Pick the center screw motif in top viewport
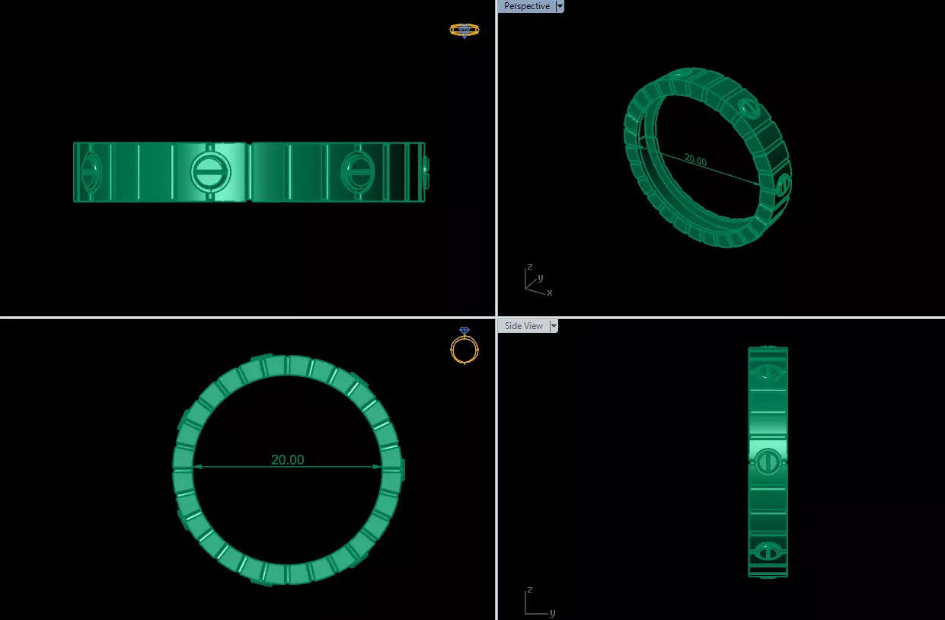Image resolution: width=945 pixels, height=620 pixels. pos(210,171)
